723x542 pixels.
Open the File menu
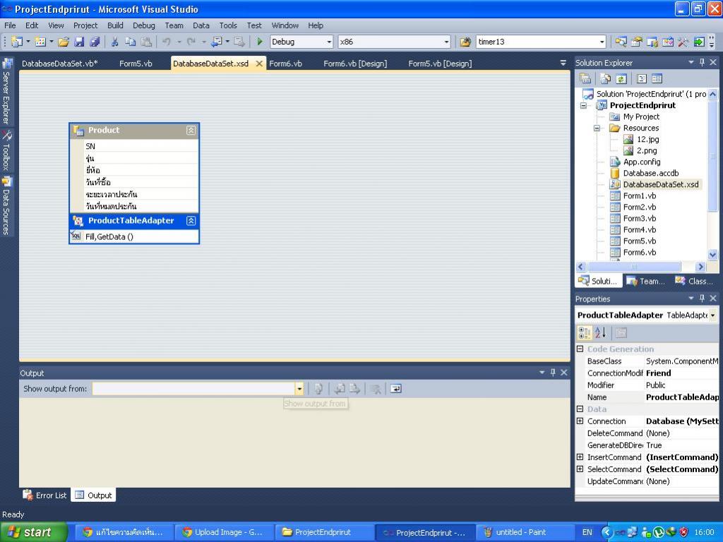[x=10, y=25]
